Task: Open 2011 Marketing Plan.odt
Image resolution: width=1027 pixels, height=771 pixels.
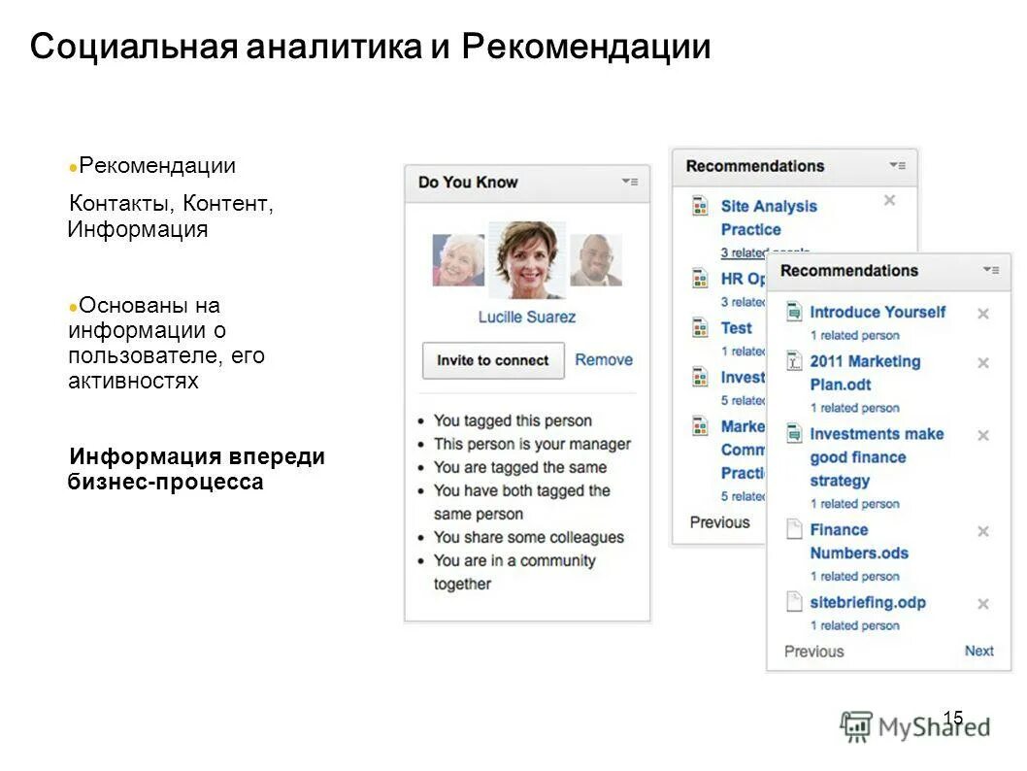Action: (865, 373)
